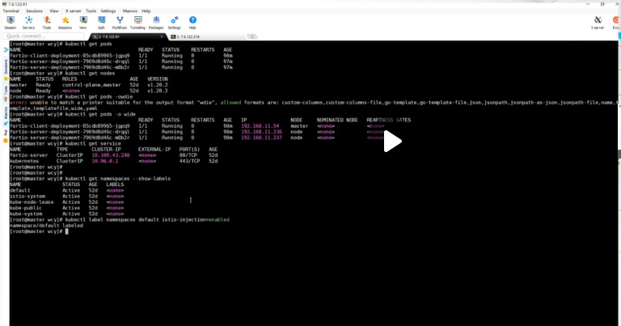Screen dimensions: 621x326
Task: Click the 'kube-node-lease' namespace row
Action: pos(66,202)
